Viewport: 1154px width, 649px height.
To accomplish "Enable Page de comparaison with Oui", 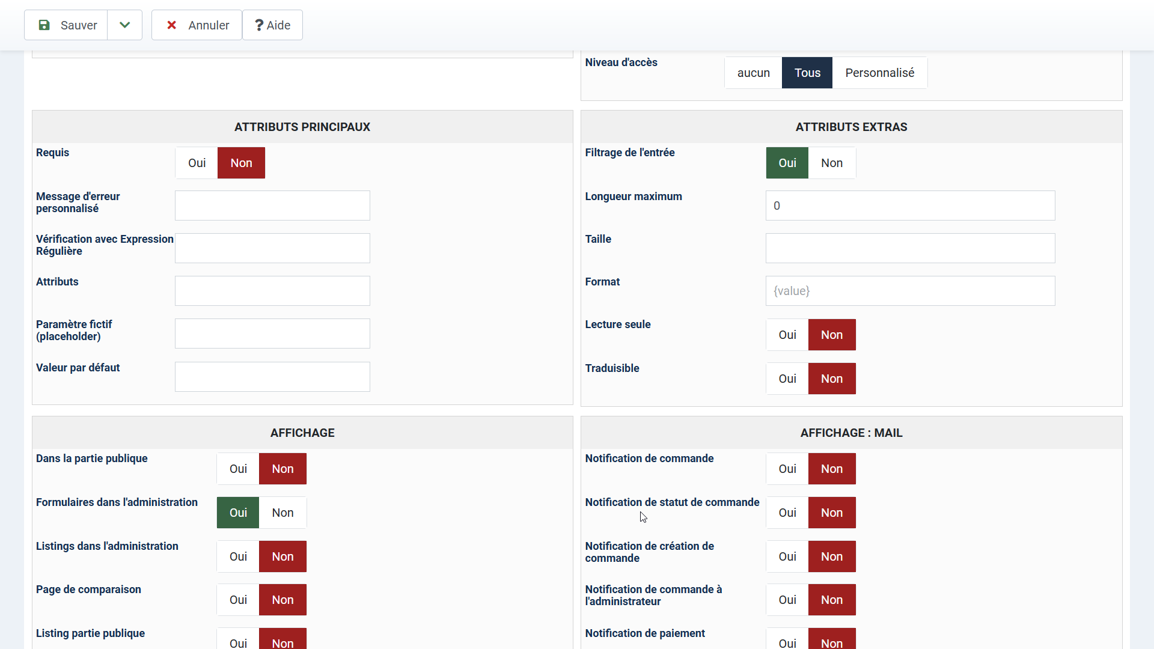I will click(x=238, y=600).
